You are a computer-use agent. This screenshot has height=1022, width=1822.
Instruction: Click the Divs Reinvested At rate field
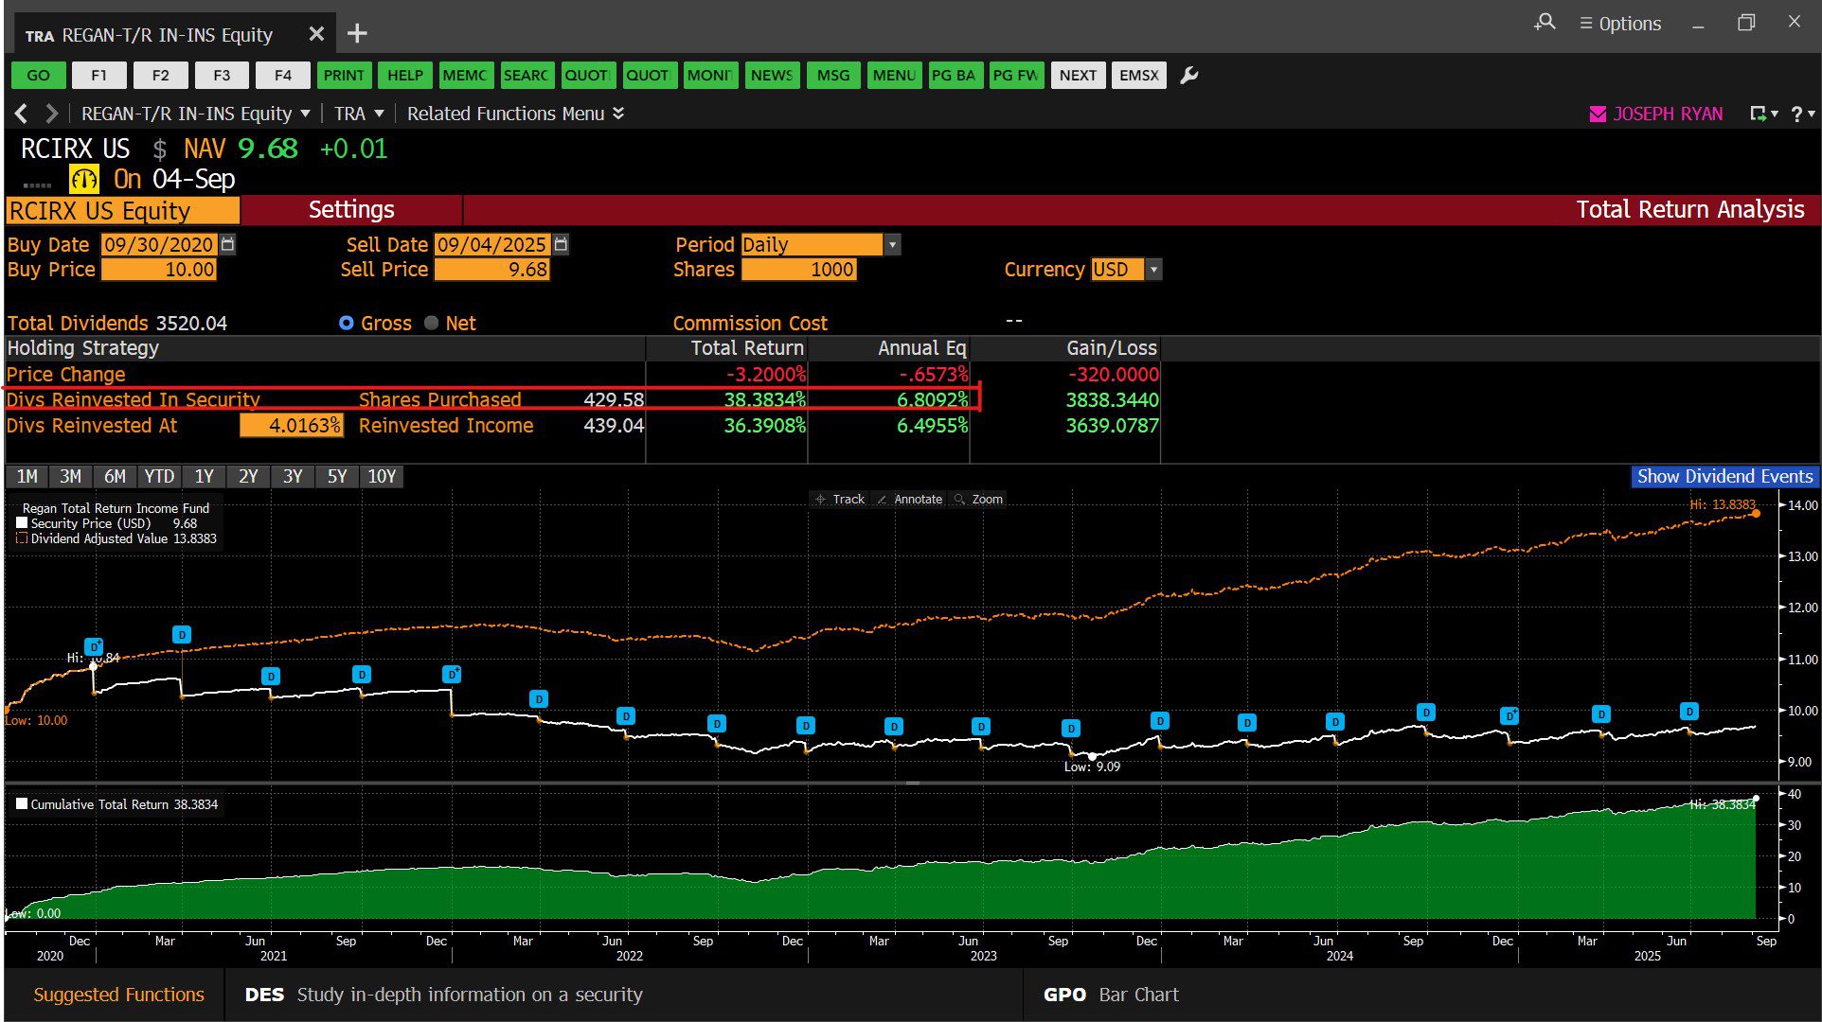(x=291, y=426)
